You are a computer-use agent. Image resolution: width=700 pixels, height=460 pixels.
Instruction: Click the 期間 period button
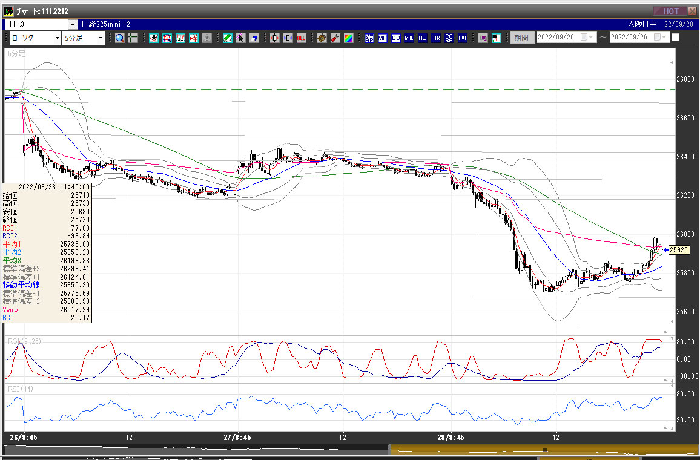tap(521, 38)
